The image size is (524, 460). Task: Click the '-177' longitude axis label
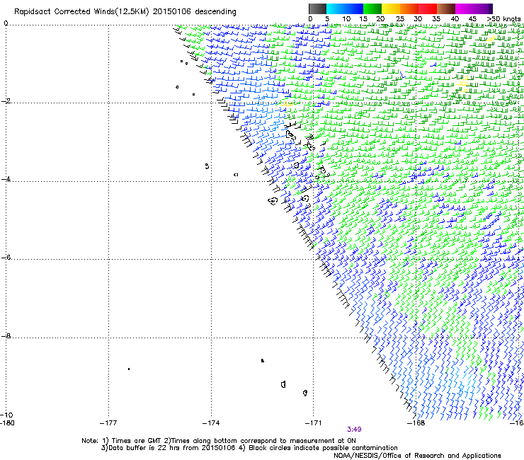click(108, 423)
